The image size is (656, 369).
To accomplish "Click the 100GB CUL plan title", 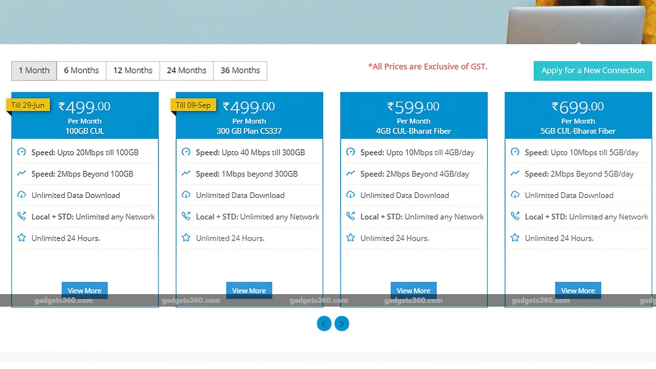I will point(85,131).
